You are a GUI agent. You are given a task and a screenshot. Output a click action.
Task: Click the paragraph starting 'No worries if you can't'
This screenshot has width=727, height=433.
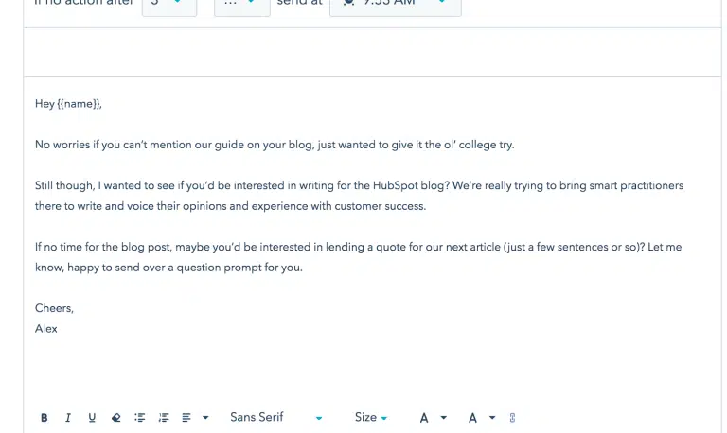(275, 145)
